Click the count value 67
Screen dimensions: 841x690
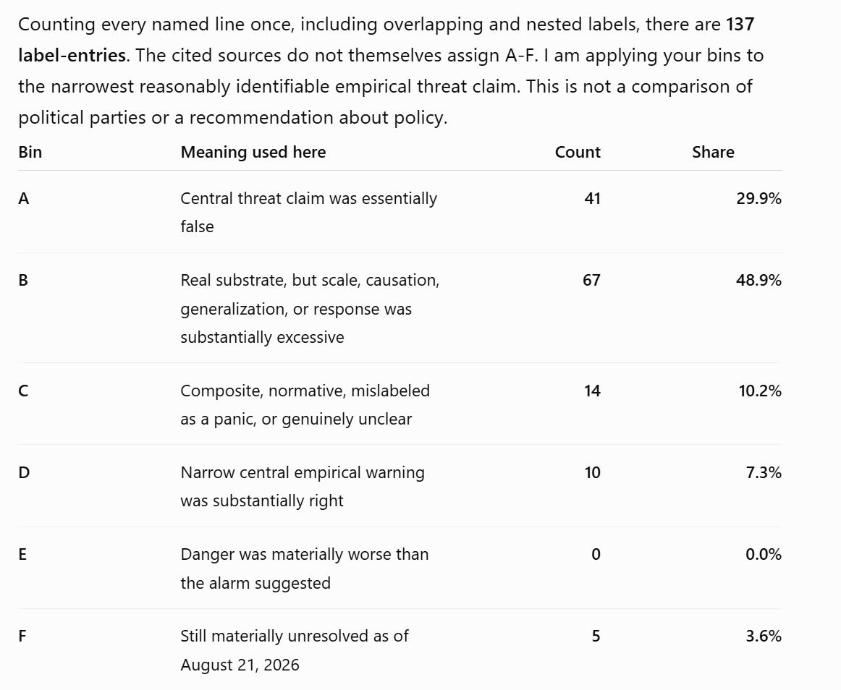pyautogui.click(x=591, y=281)
